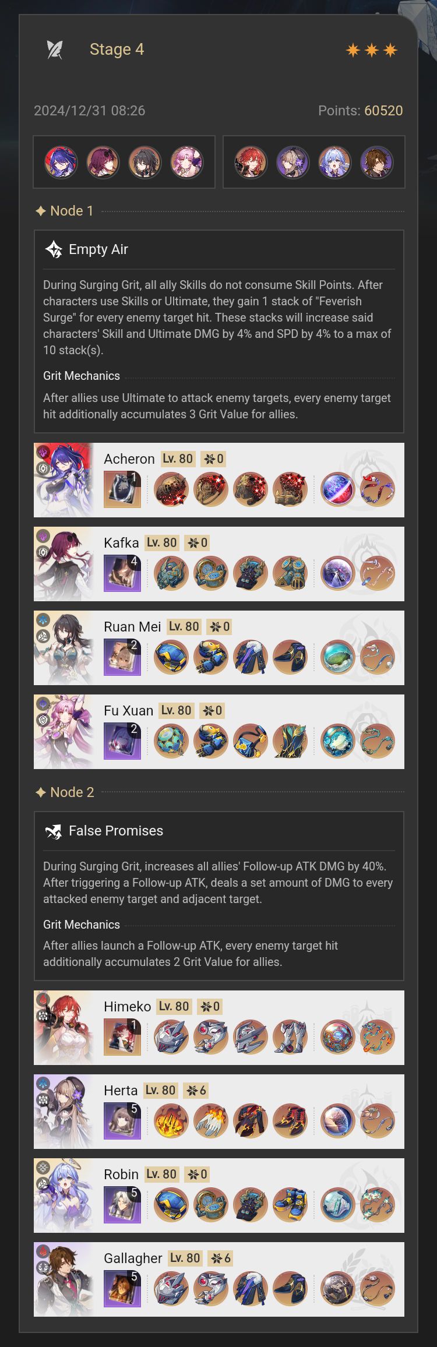437x1347 pixels.
Task: Click the Stage 4 title
Action: [117, 50]
